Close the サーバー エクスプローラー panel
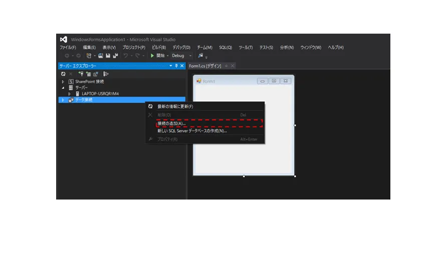The image size is (447, 255). click(x=182, y=66)
